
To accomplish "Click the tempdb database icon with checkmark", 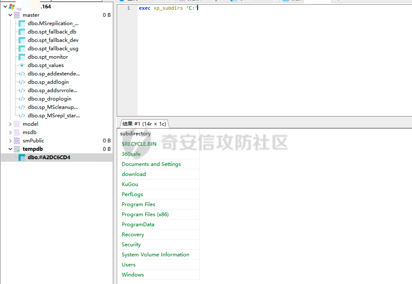I will coord(17,149).
